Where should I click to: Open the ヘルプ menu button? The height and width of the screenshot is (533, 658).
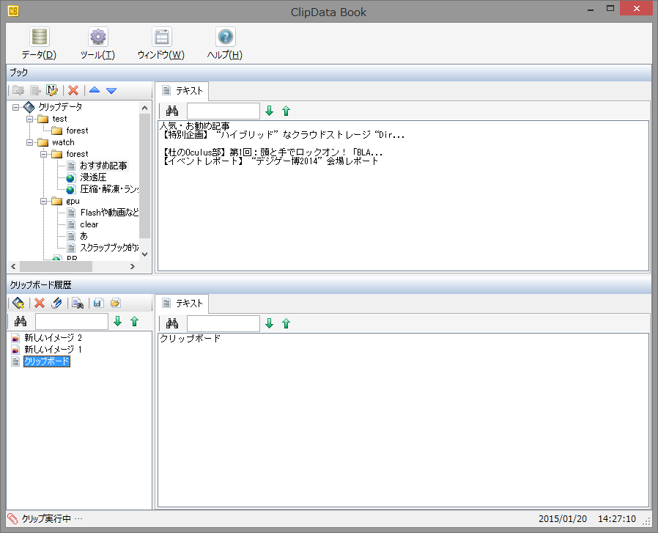[224, 43]
